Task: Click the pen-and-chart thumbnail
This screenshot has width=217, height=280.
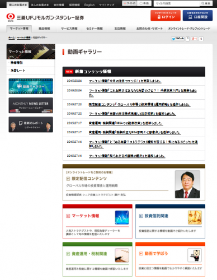Action: 122,255
